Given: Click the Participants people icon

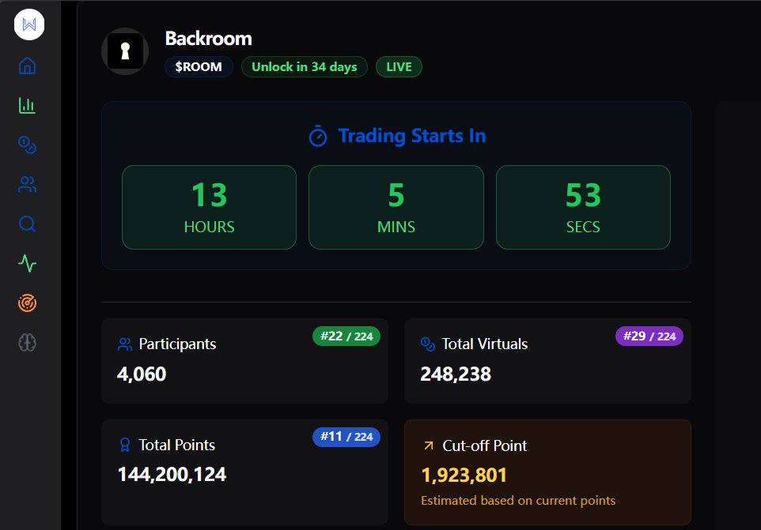Looking at the screenshot, I should (x=125, y=344).
